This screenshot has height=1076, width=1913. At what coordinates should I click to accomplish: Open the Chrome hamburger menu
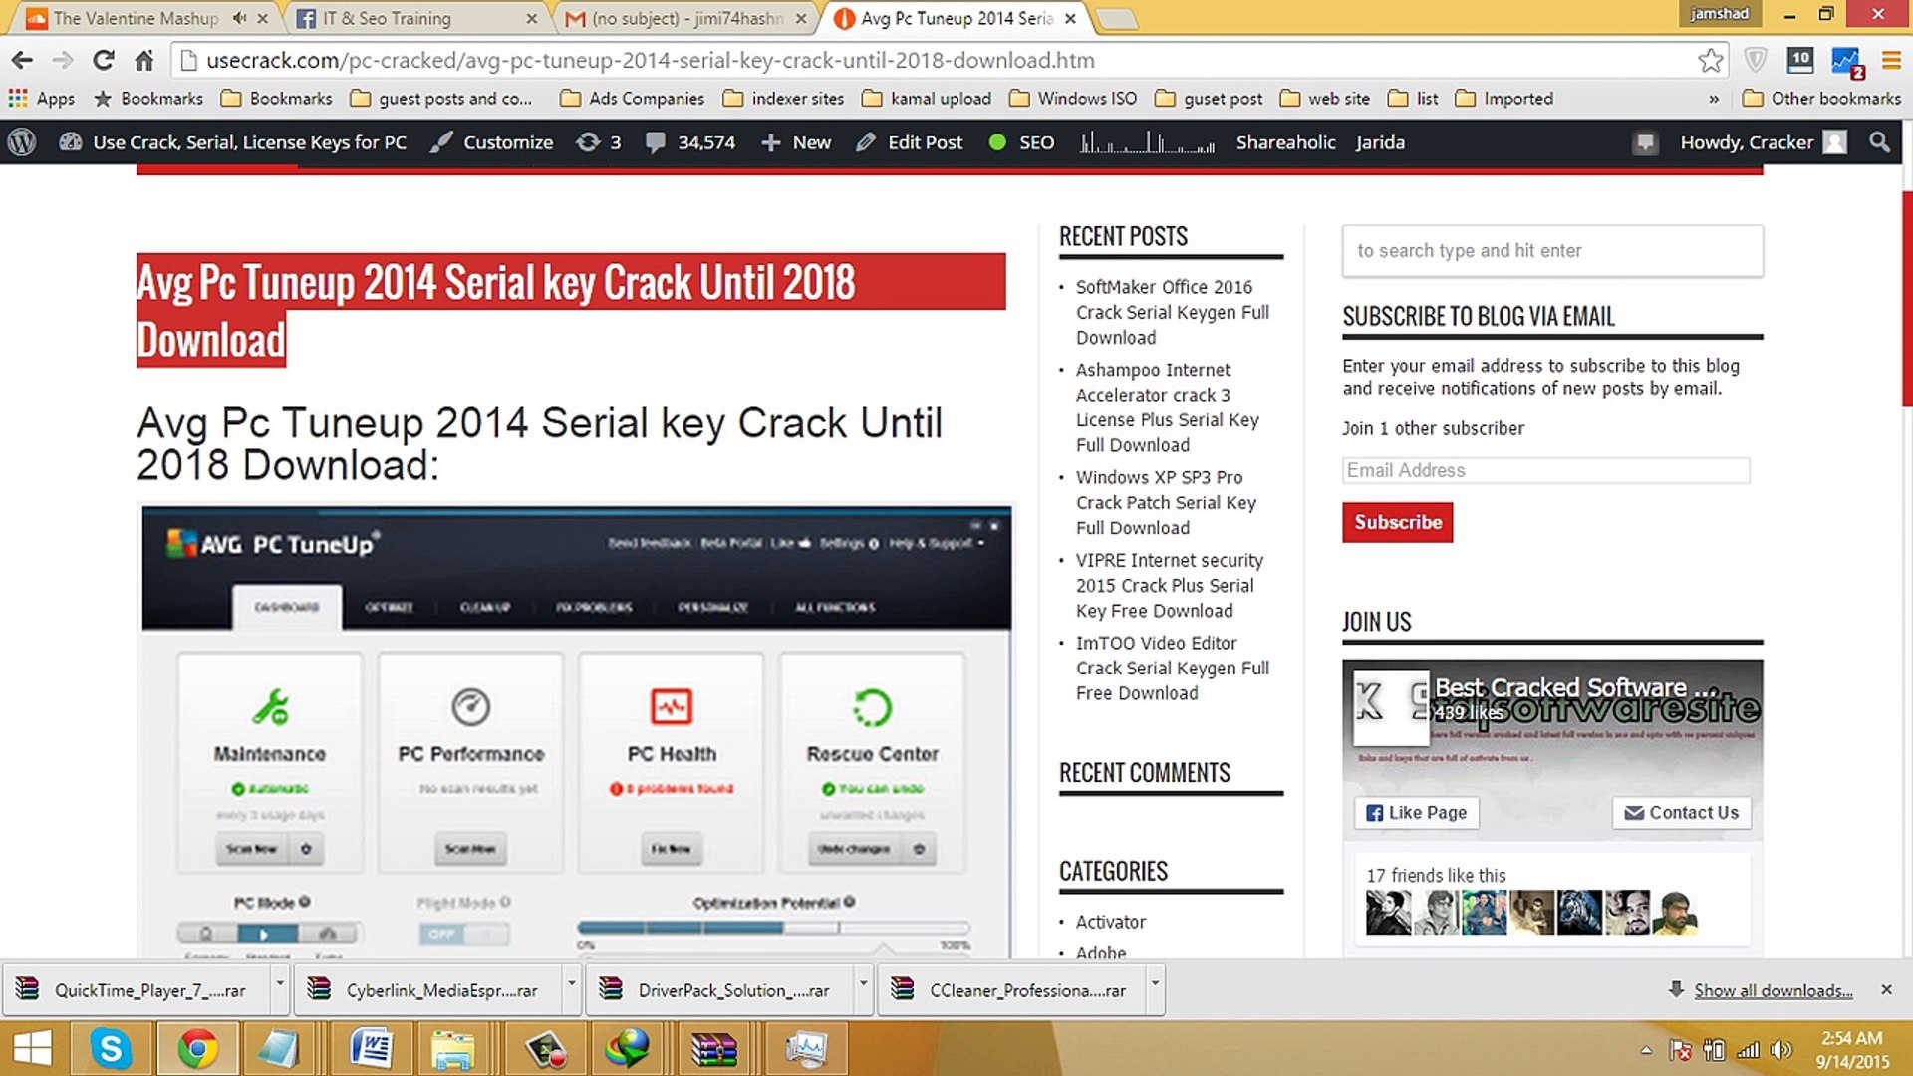(1890, 61)
